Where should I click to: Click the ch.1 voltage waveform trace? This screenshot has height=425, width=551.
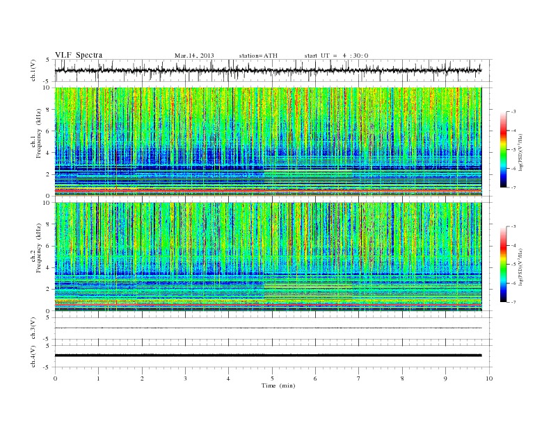[268, 70]
